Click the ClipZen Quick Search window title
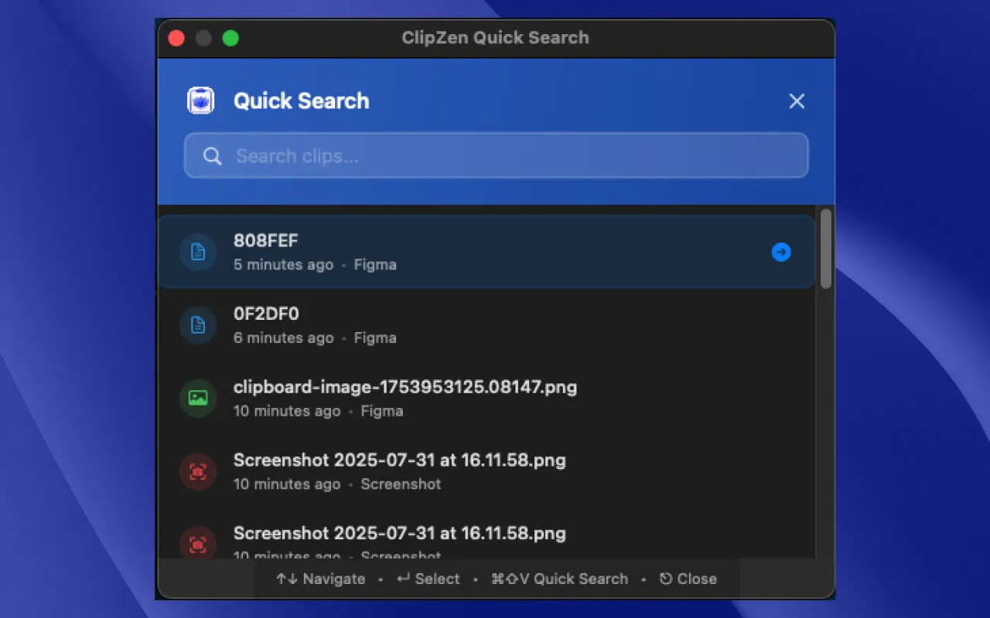 click(x=495, y=38)
